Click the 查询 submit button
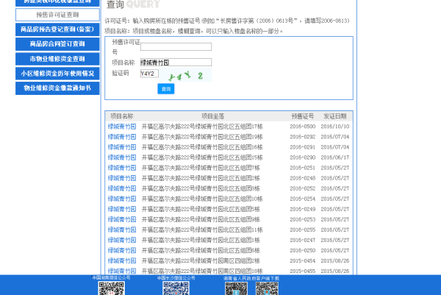441x295 pixels. [166, 88]
